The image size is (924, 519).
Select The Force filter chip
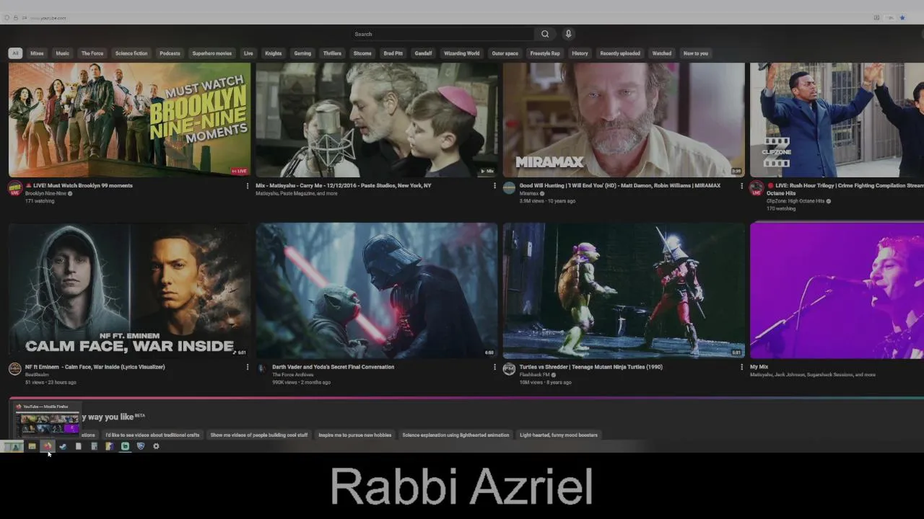coord(92,53)
